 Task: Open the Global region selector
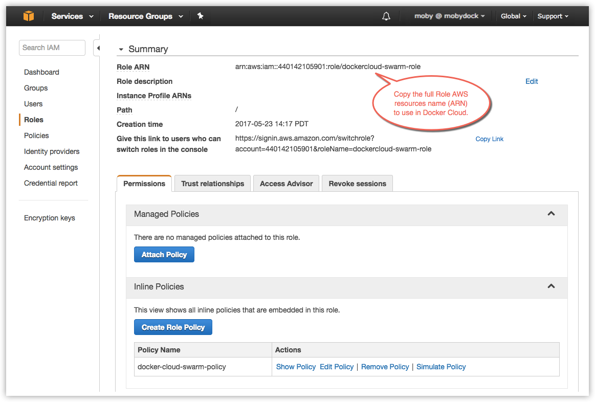(x=513, y=16)
